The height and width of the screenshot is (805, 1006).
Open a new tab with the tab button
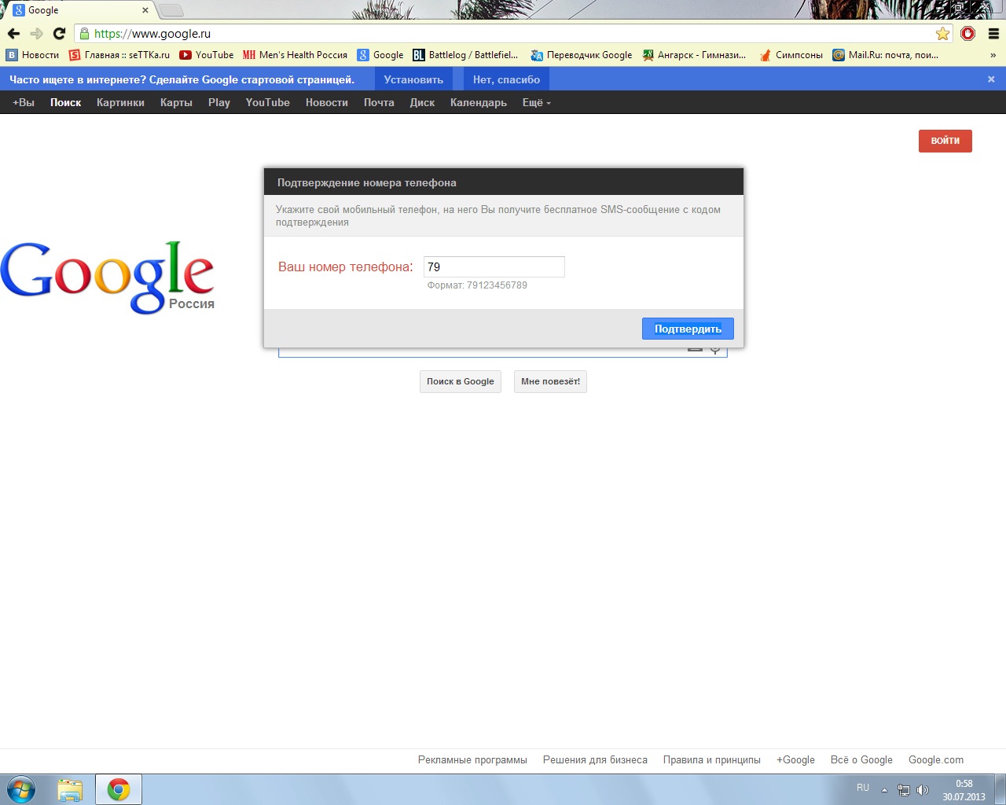pyautogui.click(x=171, y=10)
